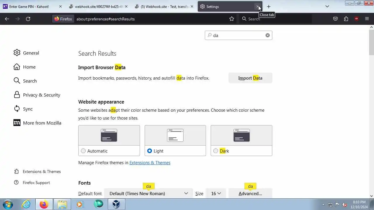The height and width of the screenshot is (210, 374).
Task: Select the Dark color scheme
Action: [216, 151]
